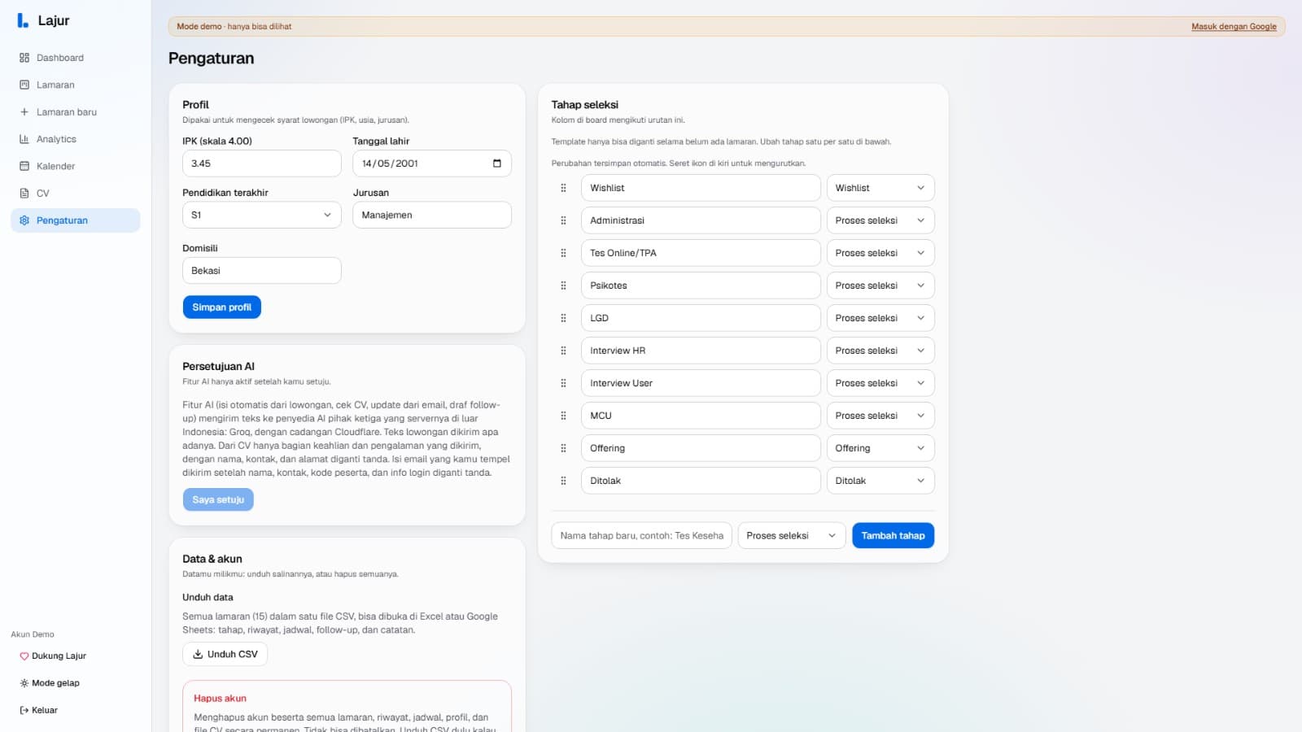Expand the Pendidikan terakhir dropdown
Image resolution: width=1302 pixels, height=732 pixels.
(x=261, y=215)
